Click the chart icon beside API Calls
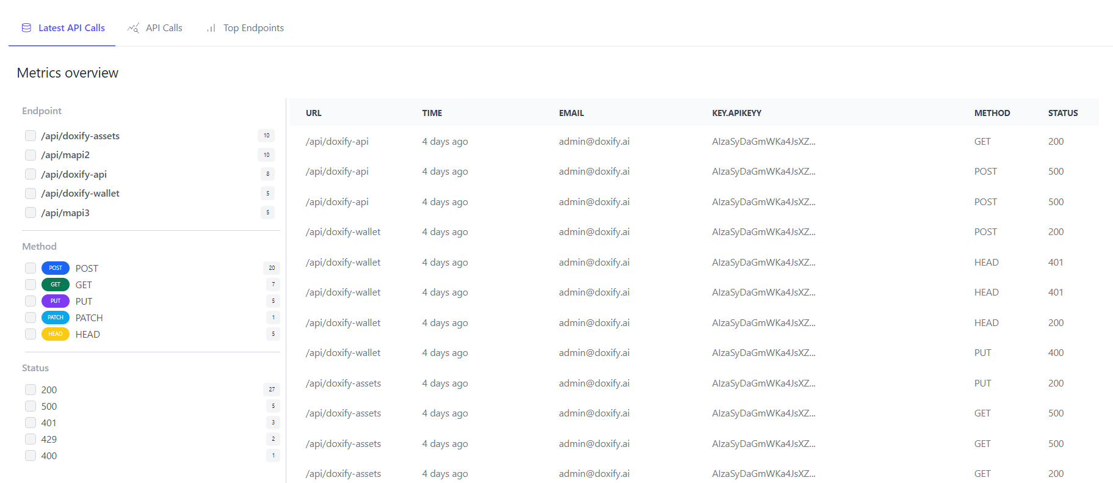1113x483 pixels. pyautogui.click(x=133, y=27)
